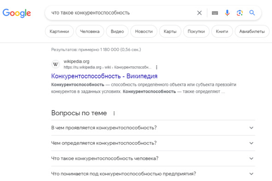
Task: Expand question В чем проявляется конкурентоспособность
Action: [x=153, y=128]
